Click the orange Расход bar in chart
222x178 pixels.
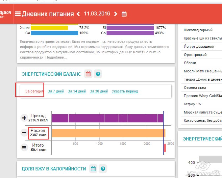pyautogui.click(x=108, y=133)
